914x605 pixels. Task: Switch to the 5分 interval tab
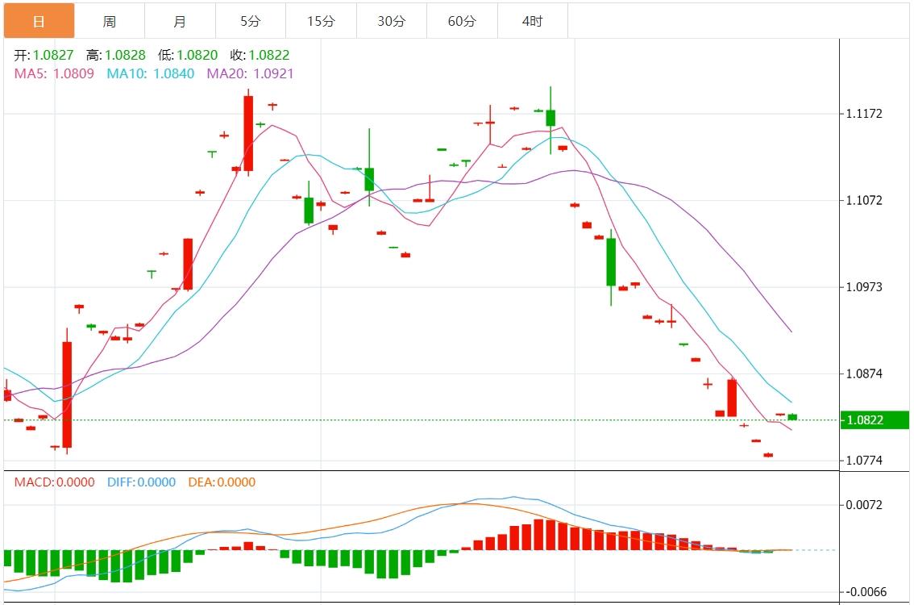250,21
